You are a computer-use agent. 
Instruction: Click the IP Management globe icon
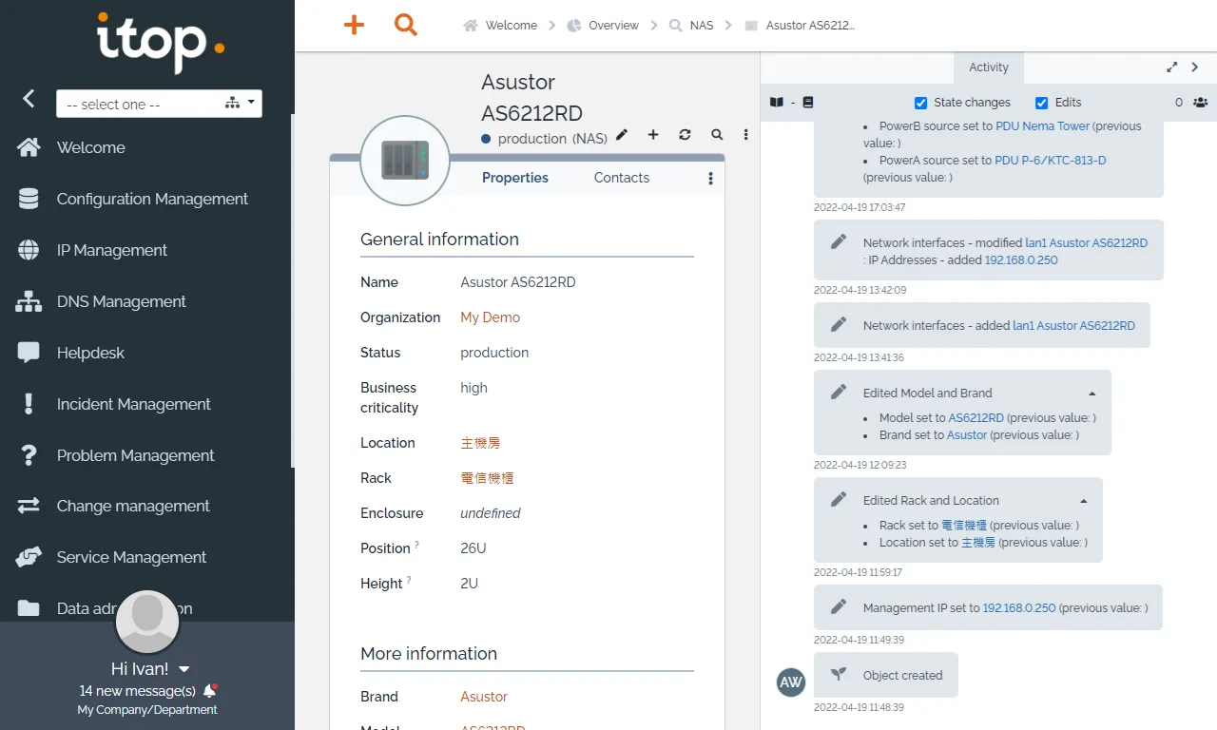pyautogui.click(x=29, y=250)
